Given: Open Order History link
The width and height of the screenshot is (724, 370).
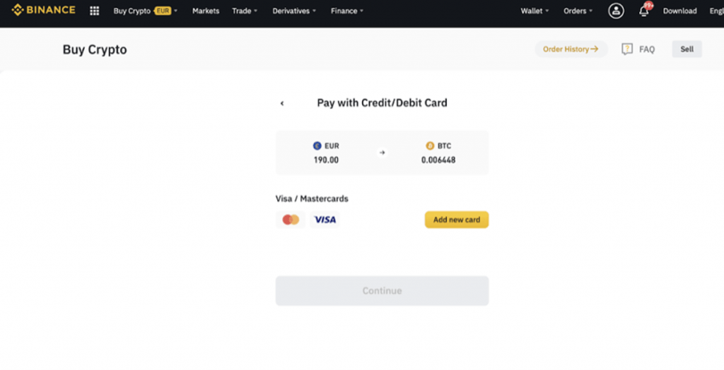Looking at the screenshot, I should [x=571, y=49].
